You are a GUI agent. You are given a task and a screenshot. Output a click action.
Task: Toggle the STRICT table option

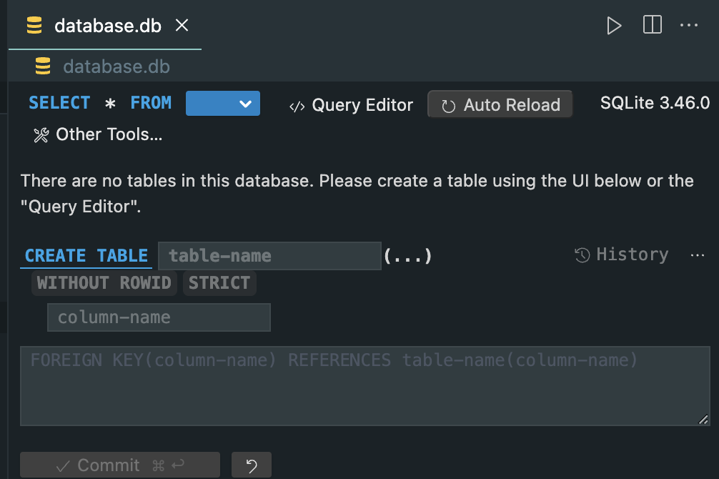click(x=219, y=283)
